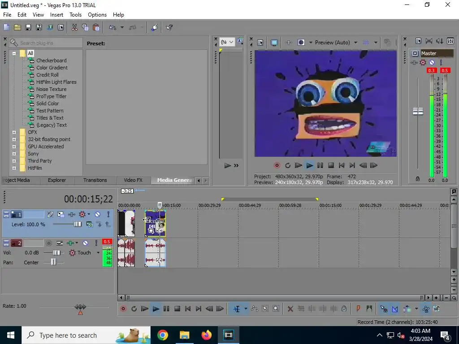Select the Zoom Edit tool magnifier

[x=276, y=309]
